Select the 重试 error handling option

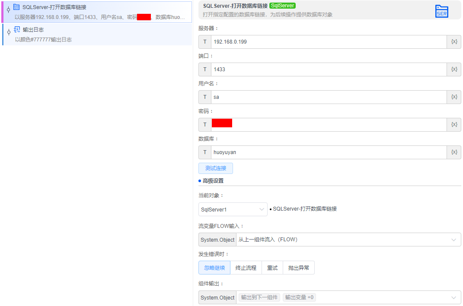pos(272,268)
